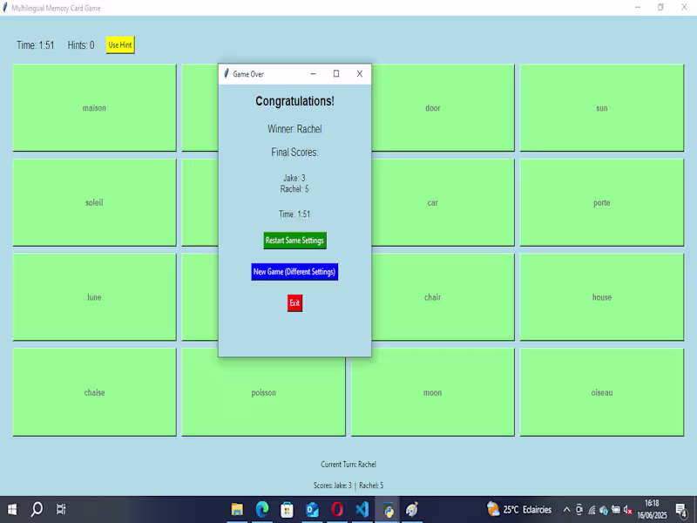Open File Explorer from the taskbar
697x523 pixels.
[x=237, y=509]
